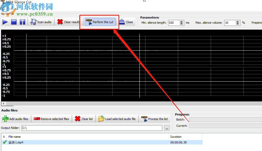Click the X column header
This screenshot has height=151, width=262.
tap(4, 137)
